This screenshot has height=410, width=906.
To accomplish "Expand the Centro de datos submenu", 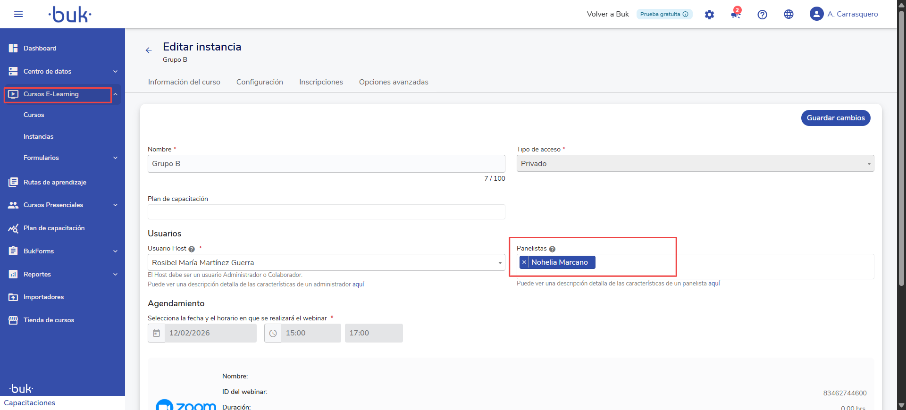I will (x=116, y=71).
